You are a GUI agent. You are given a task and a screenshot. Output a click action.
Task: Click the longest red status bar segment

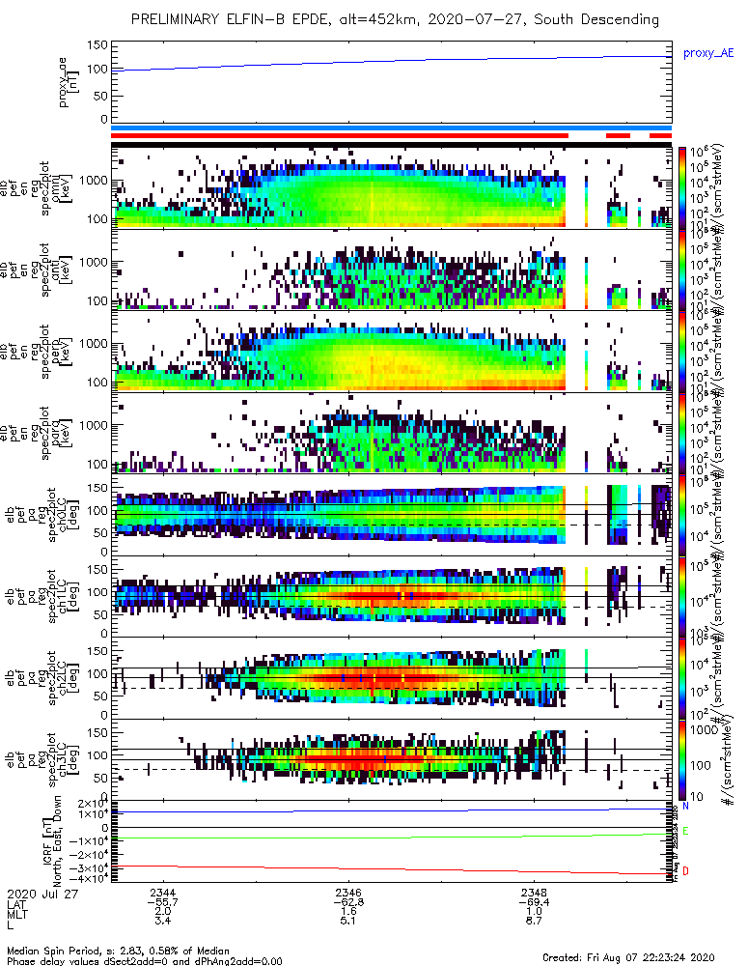tap(339, 135)
